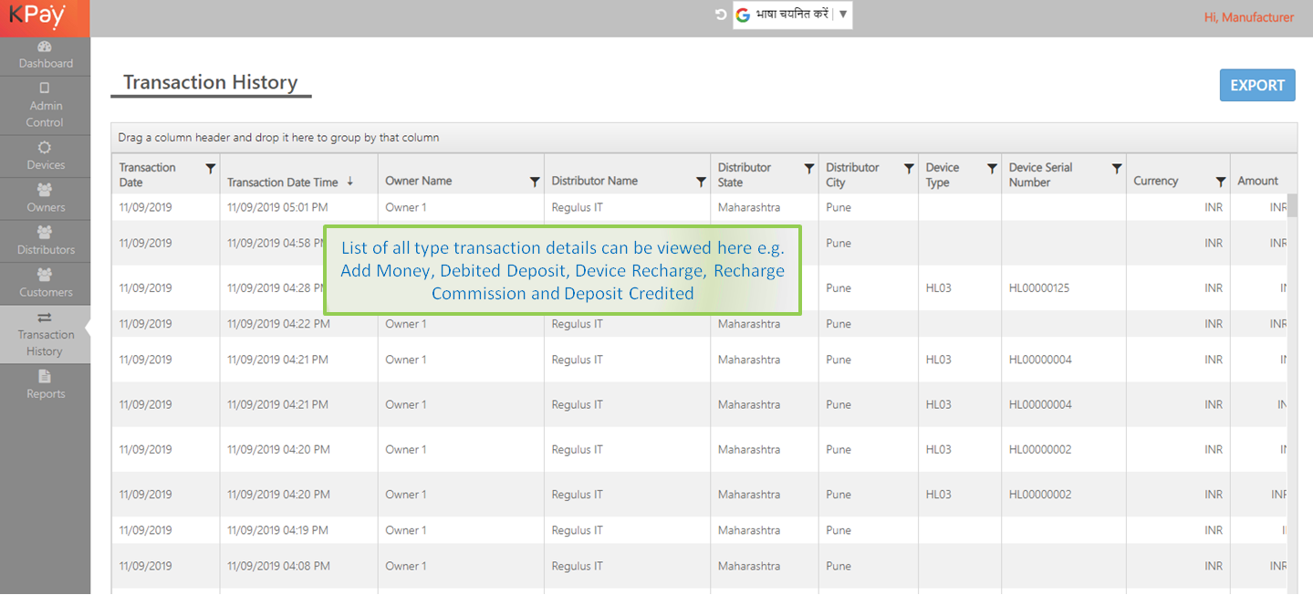The width and height of the screenshot is (1313, 595).
Task: Click the Admin Control tablet icon
Action: tap(45, 89)
